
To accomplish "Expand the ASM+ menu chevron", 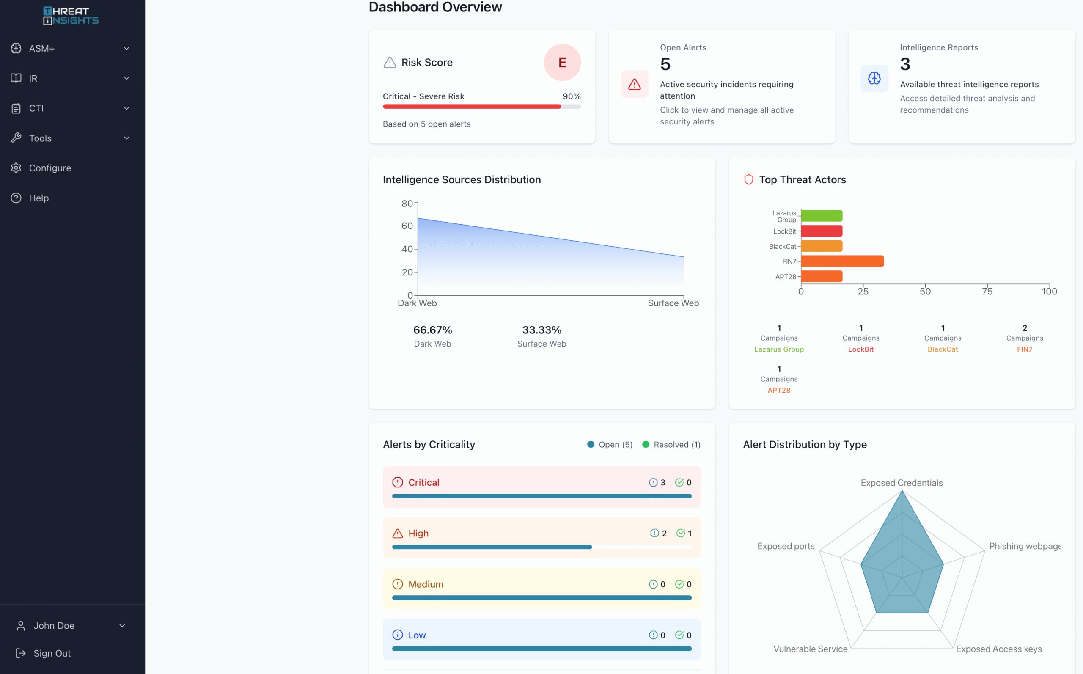I will (126, 48).
